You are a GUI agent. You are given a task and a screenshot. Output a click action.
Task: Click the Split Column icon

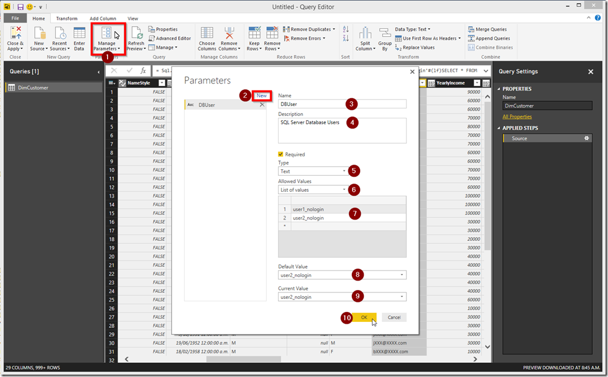tap(366, 33)
